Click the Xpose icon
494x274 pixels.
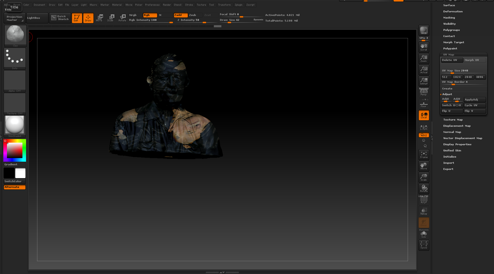coord(424,245)
